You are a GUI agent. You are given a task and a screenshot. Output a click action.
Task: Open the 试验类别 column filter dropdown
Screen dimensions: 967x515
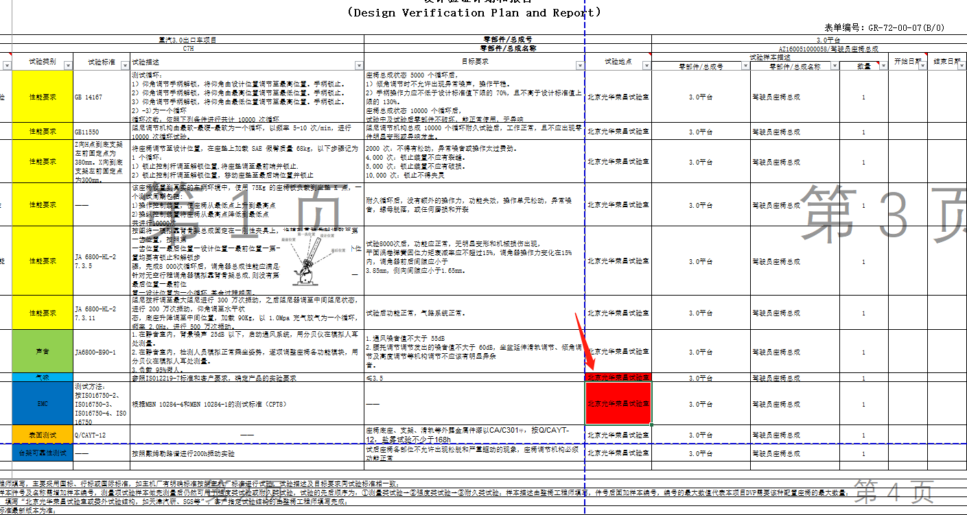pyautogui.click(x=68, y=66)
